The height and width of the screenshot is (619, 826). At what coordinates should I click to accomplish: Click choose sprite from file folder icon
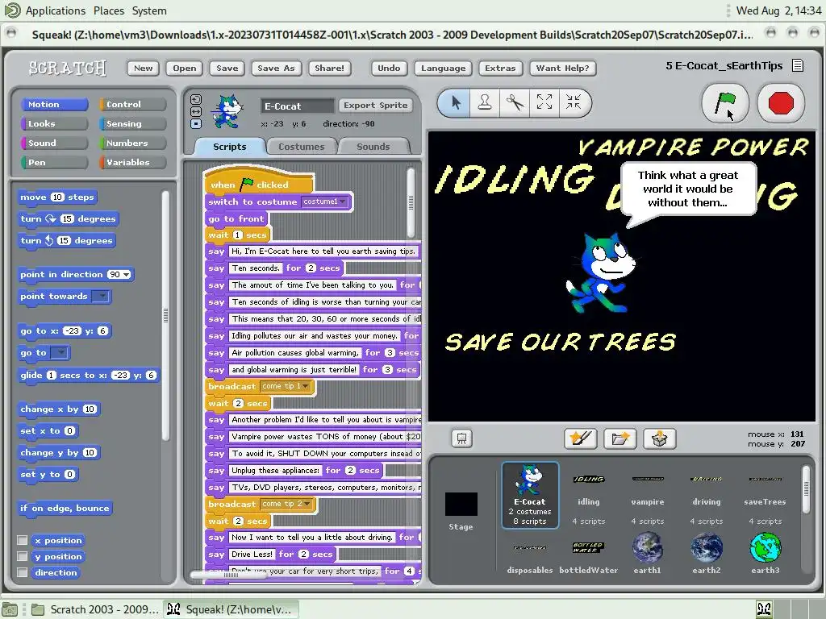(x=620, y=438)
